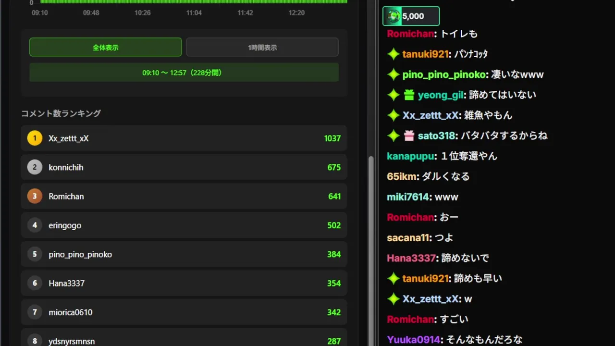Click the 09:10 ～ 12:57 time range bar
Screen dimensions: 615x346
point(184,73)
